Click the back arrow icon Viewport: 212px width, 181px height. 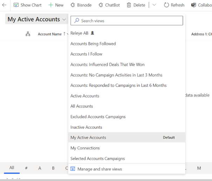click(4, 5)
